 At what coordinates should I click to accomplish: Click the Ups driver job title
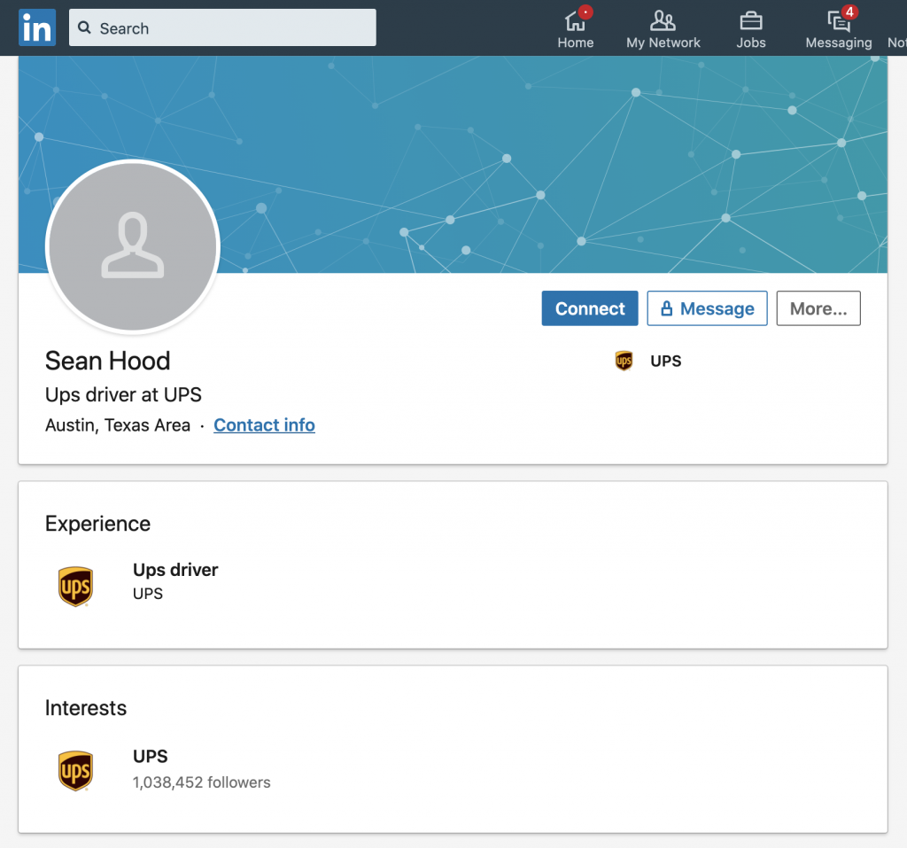coord(175,570)
